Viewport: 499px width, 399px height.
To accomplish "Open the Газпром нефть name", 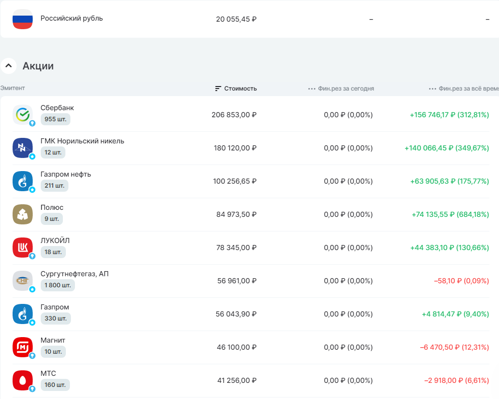I will point(65,174).
